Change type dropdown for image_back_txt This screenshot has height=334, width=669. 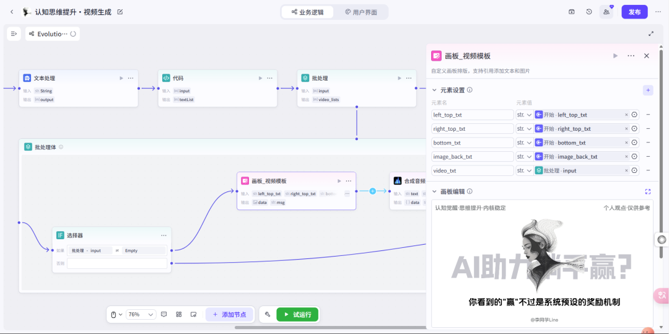click(x=524, y=157)
